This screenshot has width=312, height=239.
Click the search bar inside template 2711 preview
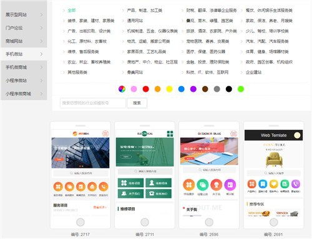click(x=145, y=172)
